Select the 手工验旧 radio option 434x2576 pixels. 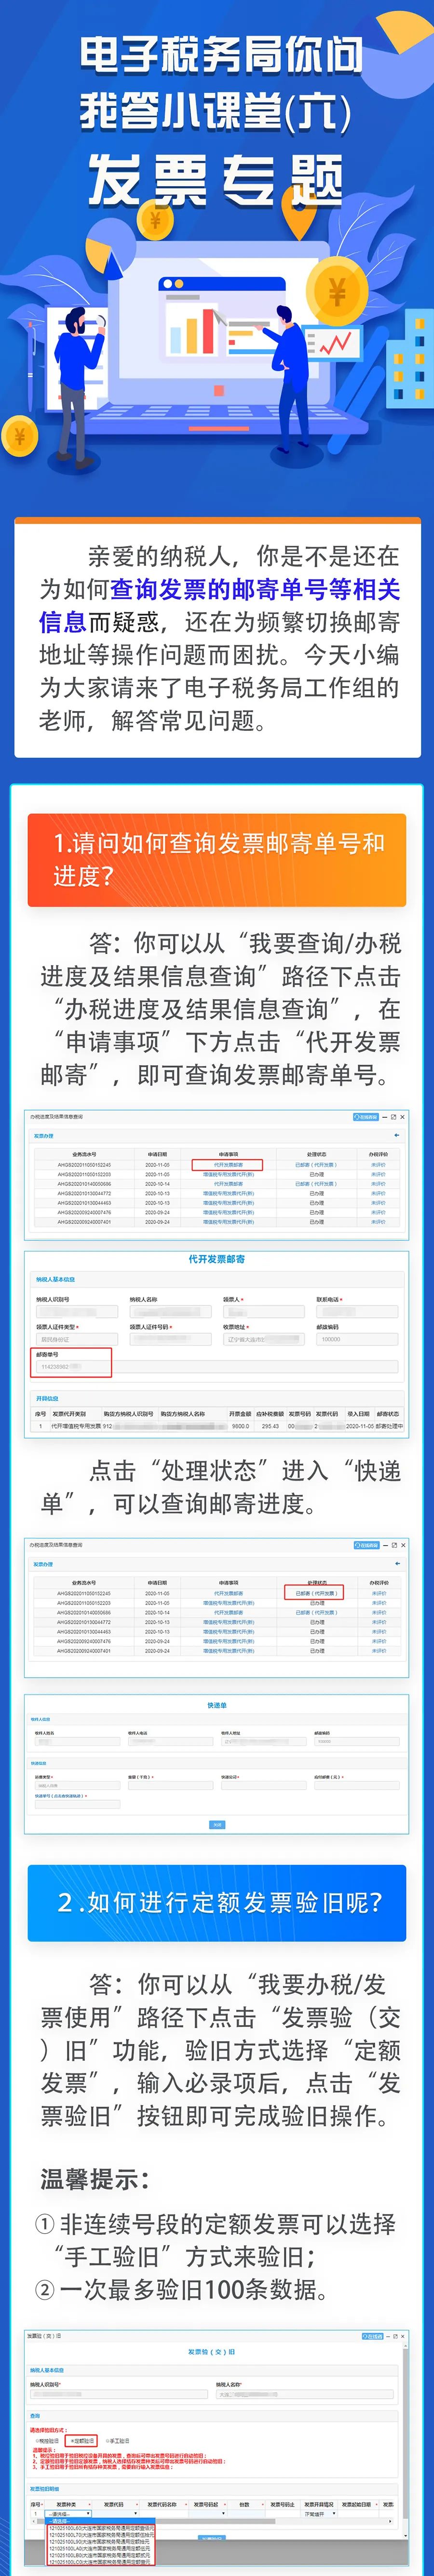[118, 2440]
